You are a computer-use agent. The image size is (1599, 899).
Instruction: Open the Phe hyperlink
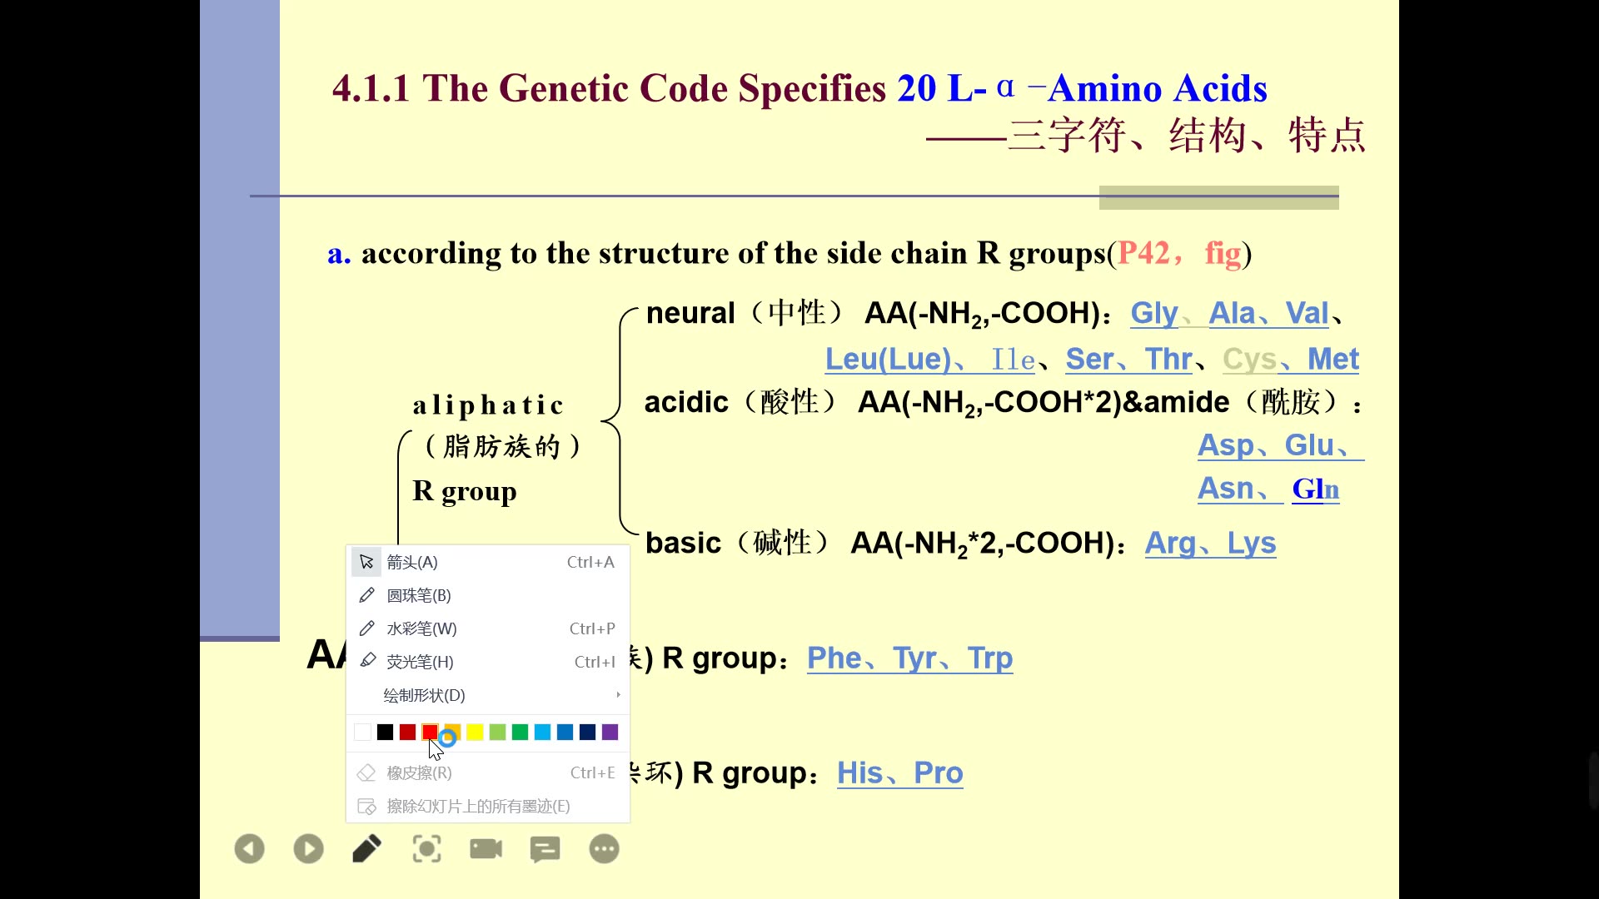point(834,658)
